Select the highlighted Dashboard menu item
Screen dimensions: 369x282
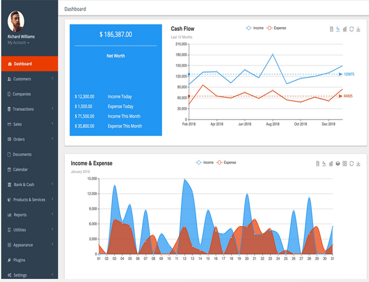click(30, 63)
